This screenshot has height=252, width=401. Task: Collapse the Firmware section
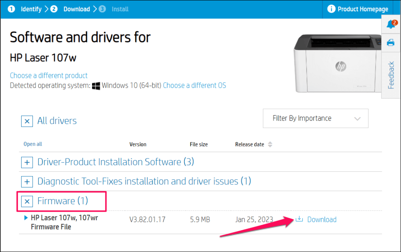27,201
